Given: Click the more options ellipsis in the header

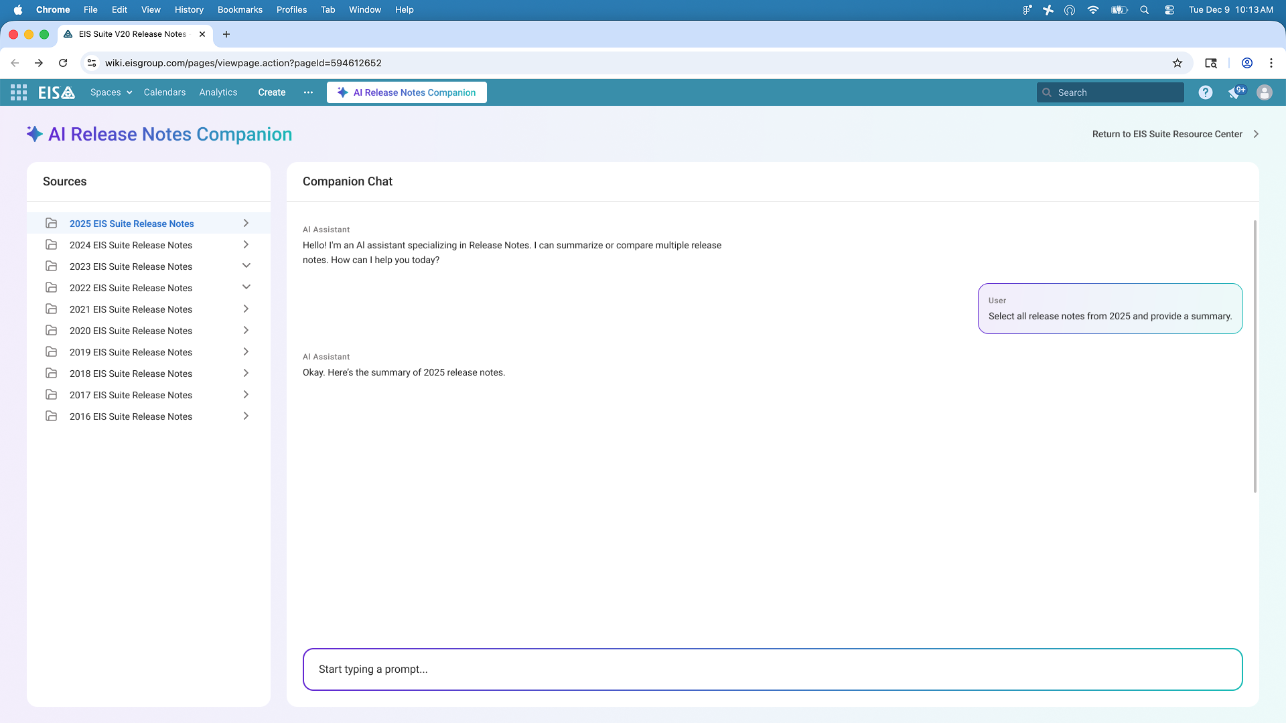Looking at the screenshot, I should click(x=308, y=92).
